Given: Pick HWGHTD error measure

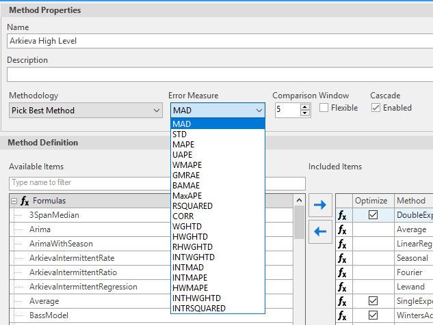Looking at the screenshot, I should (x=218, y=236).
